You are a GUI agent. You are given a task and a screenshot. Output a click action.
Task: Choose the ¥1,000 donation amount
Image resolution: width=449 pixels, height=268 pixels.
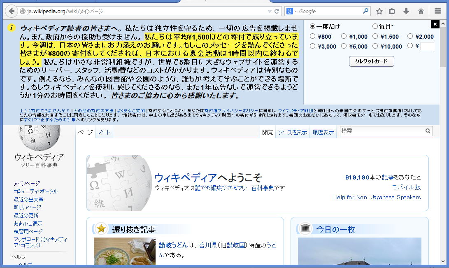344,36
